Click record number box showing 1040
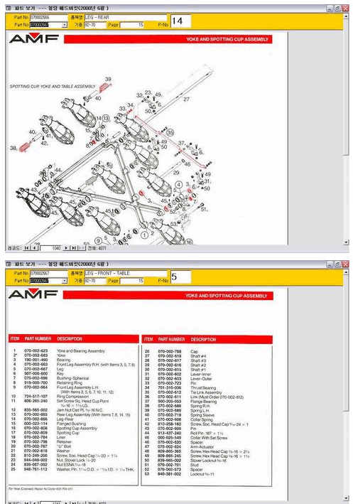This screenshot has width=358, height=504. [x=50, y=248]
